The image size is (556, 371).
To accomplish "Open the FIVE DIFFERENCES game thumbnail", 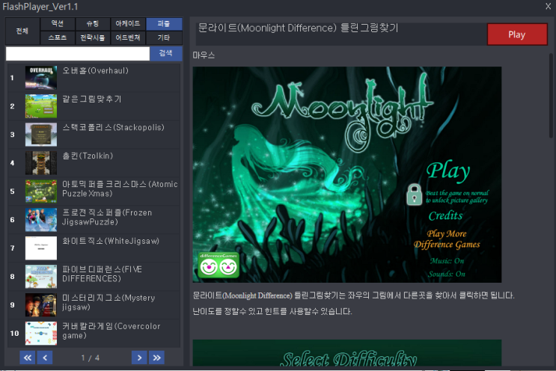I will pyautogui.click(x=41, y=277).
